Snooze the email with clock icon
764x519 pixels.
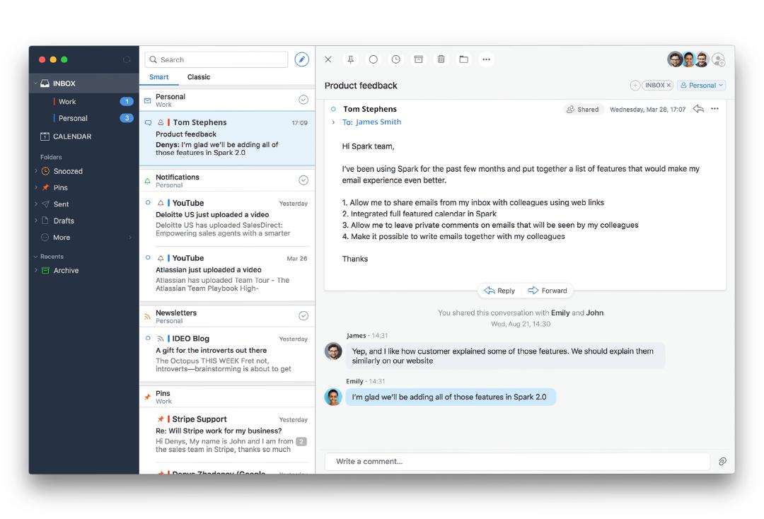point(396,59)
